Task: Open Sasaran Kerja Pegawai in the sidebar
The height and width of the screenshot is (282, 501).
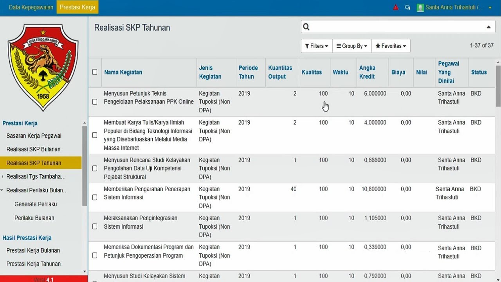Action: 34,136
